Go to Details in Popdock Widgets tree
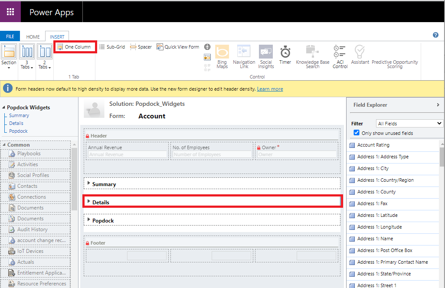The height and width of the screenshot is (288, 445). click(16, 123)
